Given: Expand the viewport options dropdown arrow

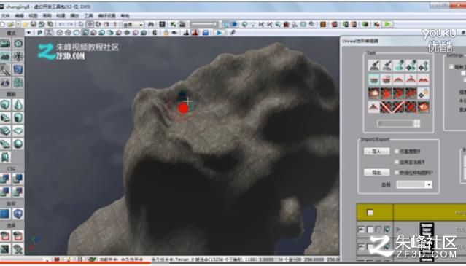Looking at the screenshot, I should (29, 33).
